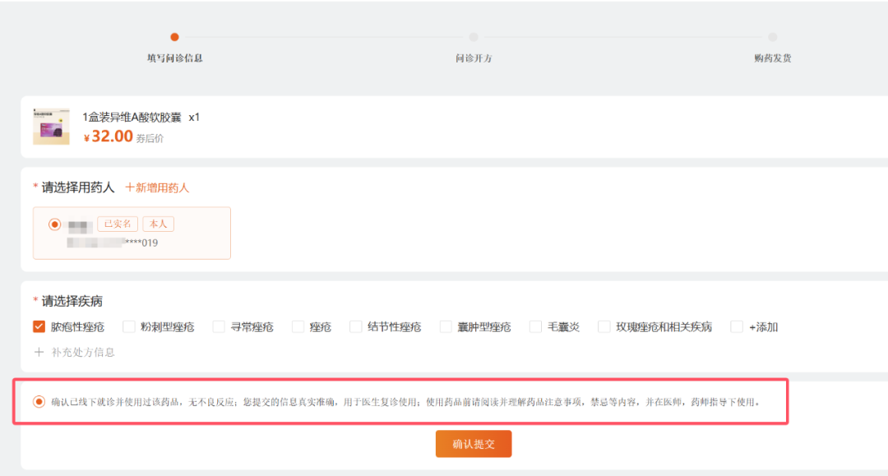Select the 结节性痤疮 checkbox

click(356, 326)
